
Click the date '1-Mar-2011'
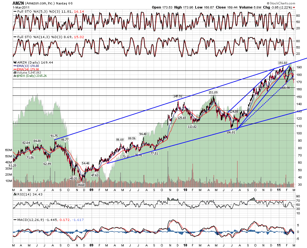coord(21,7)
